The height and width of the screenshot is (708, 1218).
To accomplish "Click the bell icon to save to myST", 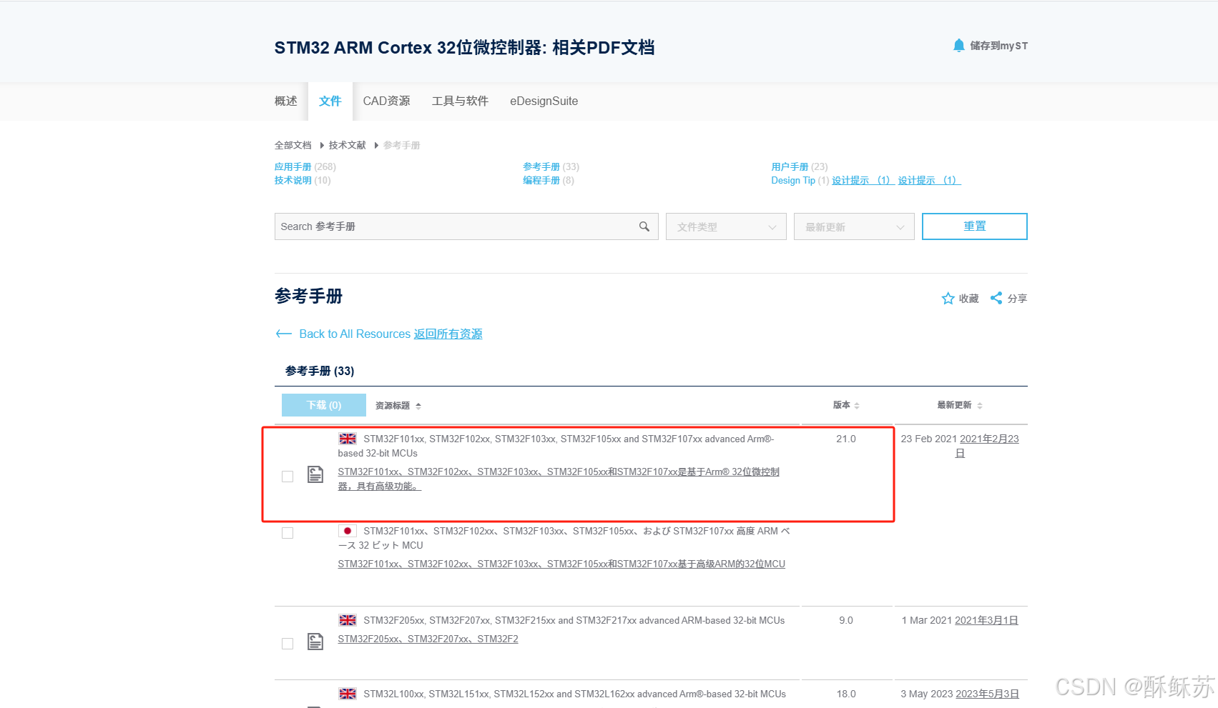I will 958,46.
